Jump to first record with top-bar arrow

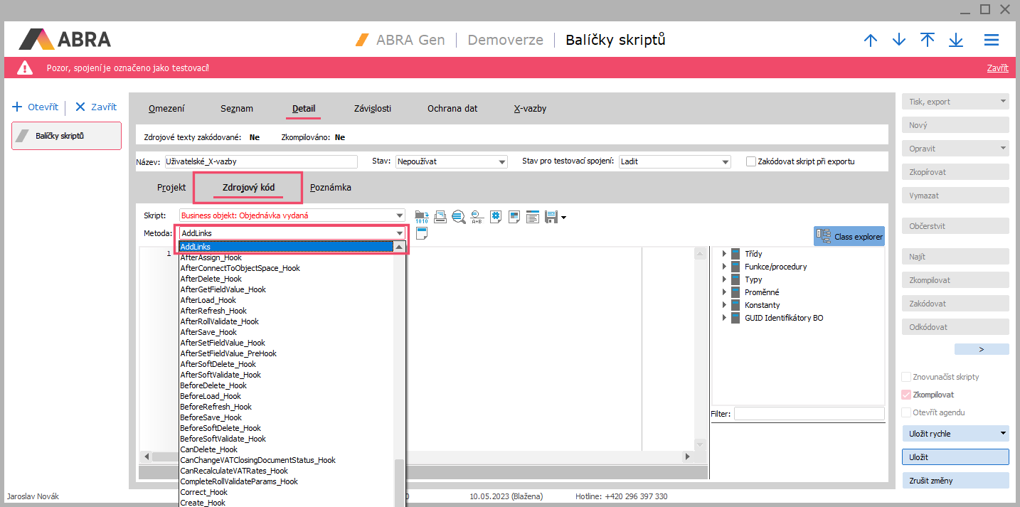928,40
